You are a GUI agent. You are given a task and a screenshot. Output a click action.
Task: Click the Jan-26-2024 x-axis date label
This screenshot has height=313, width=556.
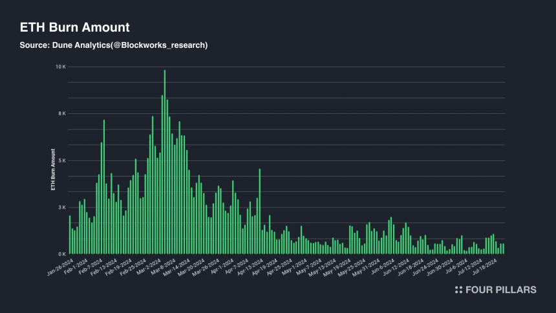[60, 267]
